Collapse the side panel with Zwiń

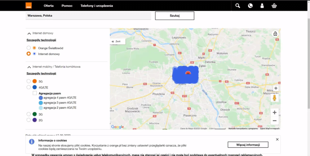click(117, 41)
